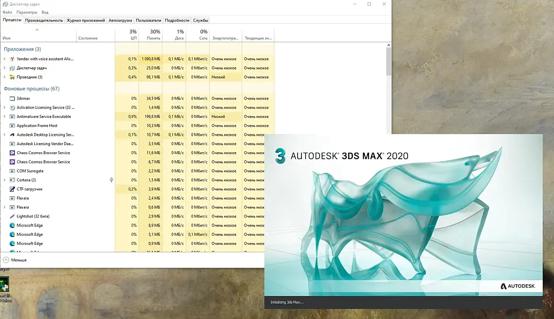
Task: Switch to the Службы tab
Action: point(200,21)
